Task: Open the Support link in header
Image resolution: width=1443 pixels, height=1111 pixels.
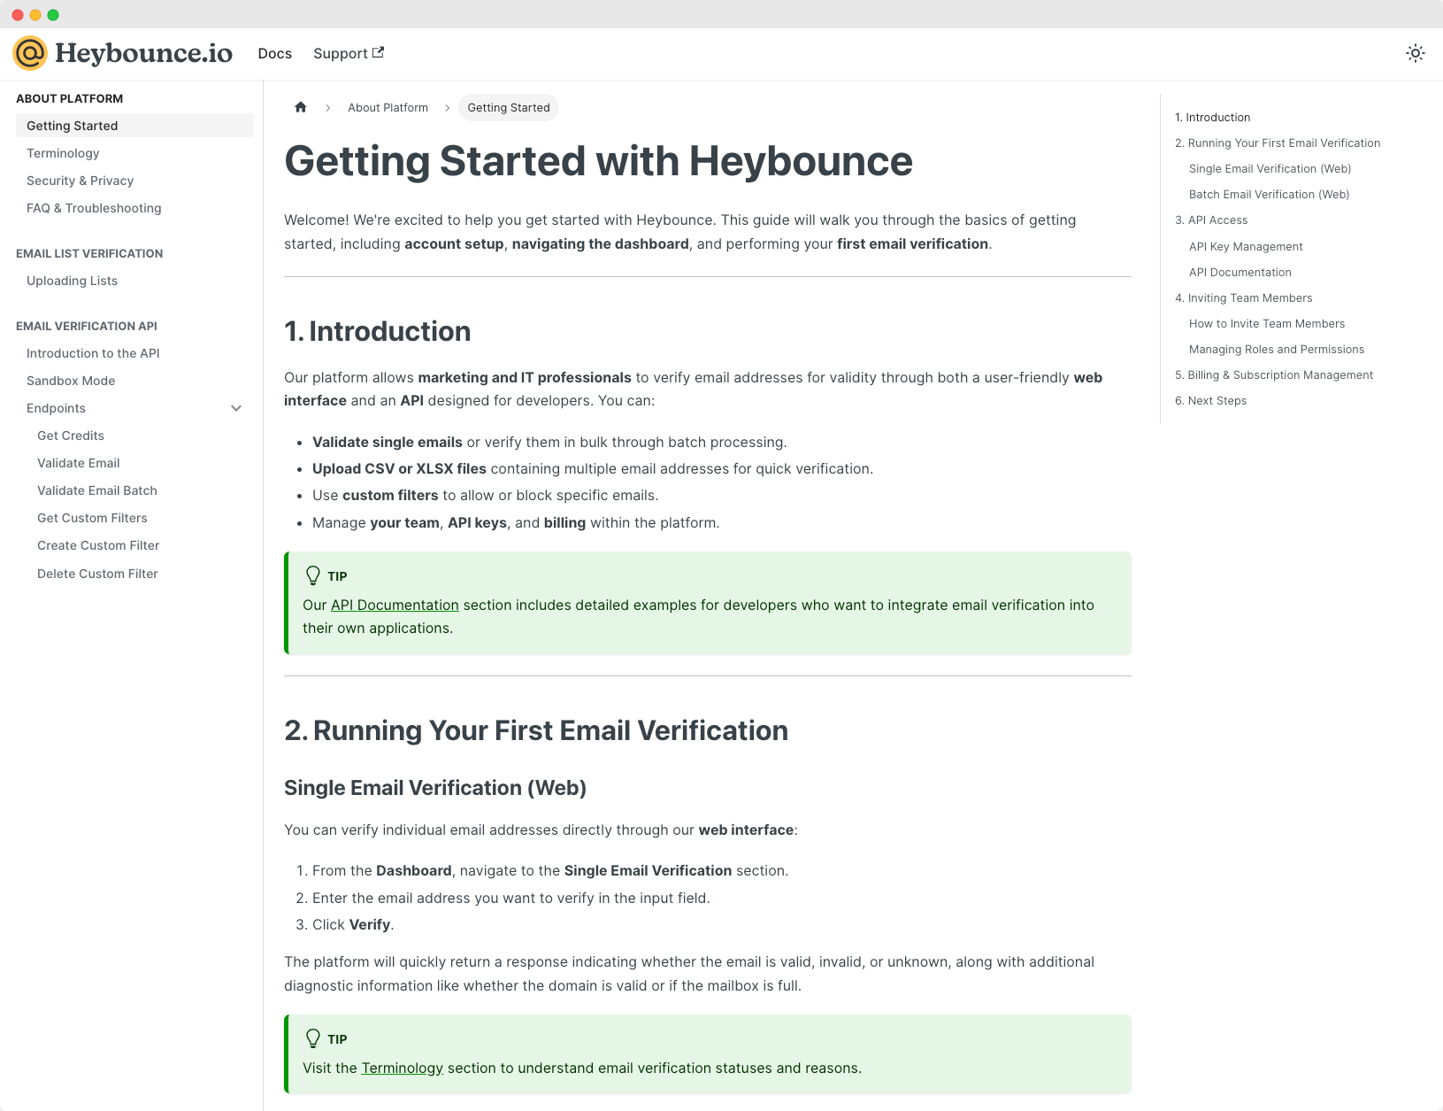Action: click(x=349, y=53)
